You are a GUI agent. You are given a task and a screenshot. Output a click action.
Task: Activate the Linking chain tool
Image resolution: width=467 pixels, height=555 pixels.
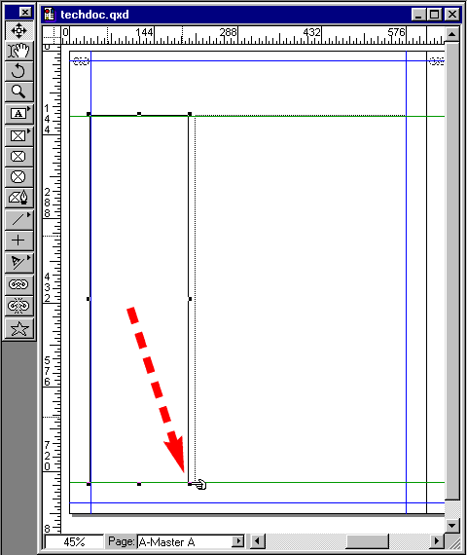pyautogui.click(x=19, y=284)
